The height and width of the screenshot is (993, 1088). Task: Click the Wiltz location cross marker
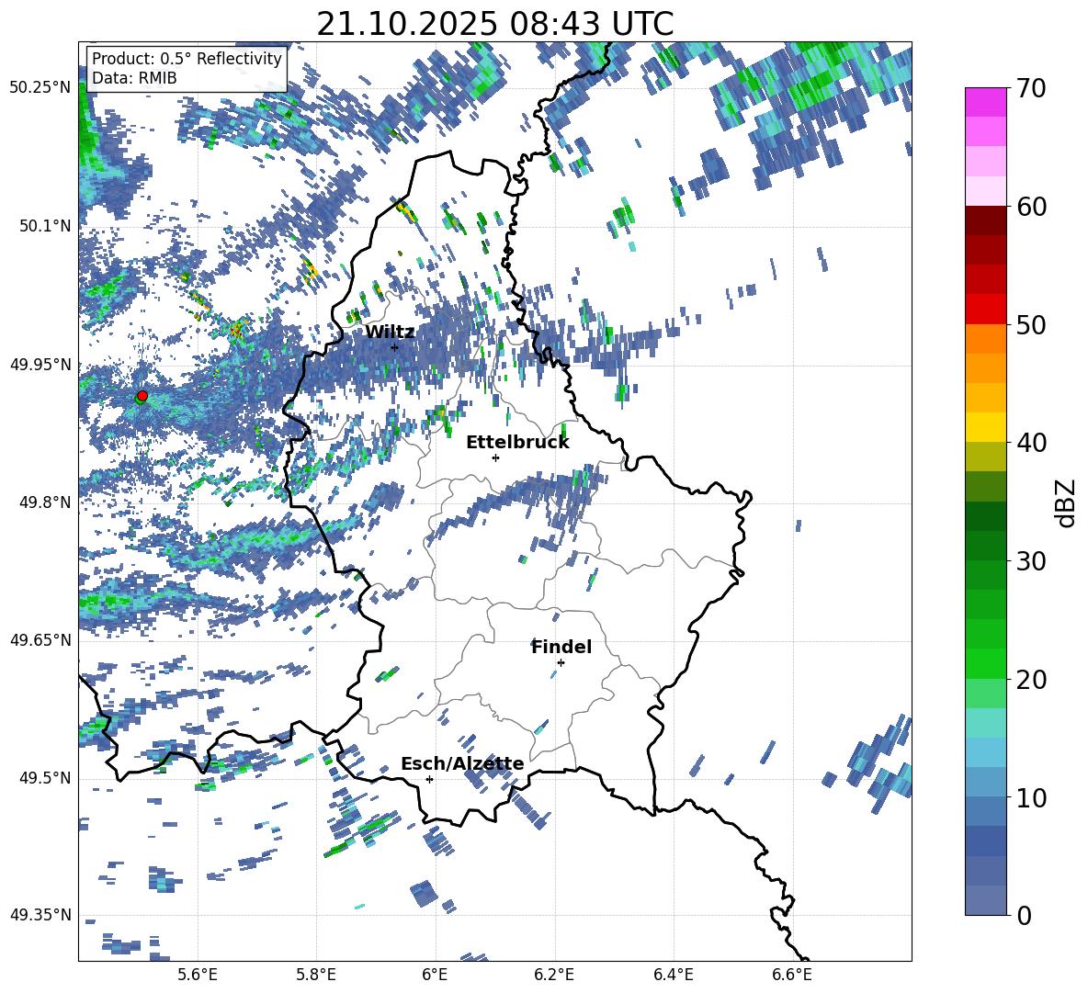pyautogui.click(x=395, y=347)
